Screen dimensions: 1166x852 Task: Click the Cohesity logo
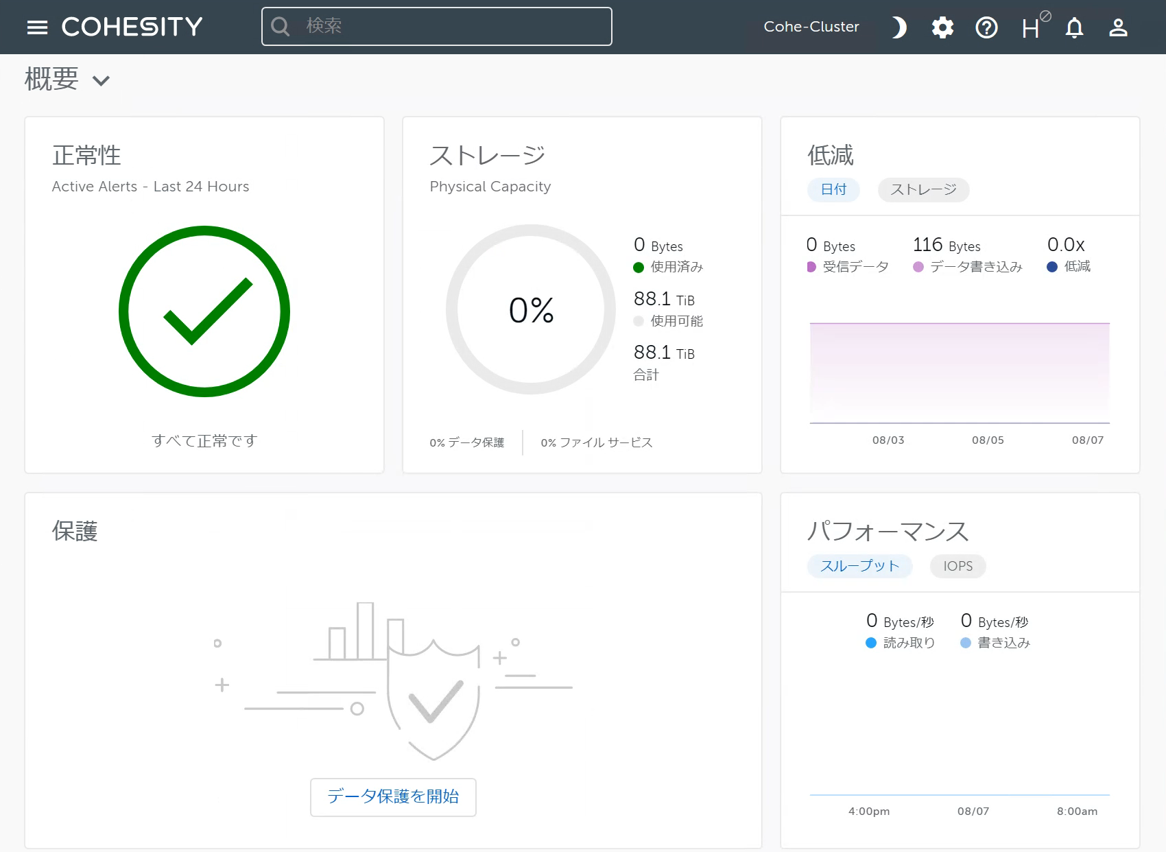click(132, 27)
